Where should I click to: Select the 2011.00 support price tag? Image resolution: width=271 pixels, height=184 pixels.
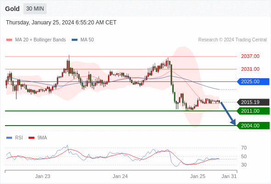click(x=253, y=111)
